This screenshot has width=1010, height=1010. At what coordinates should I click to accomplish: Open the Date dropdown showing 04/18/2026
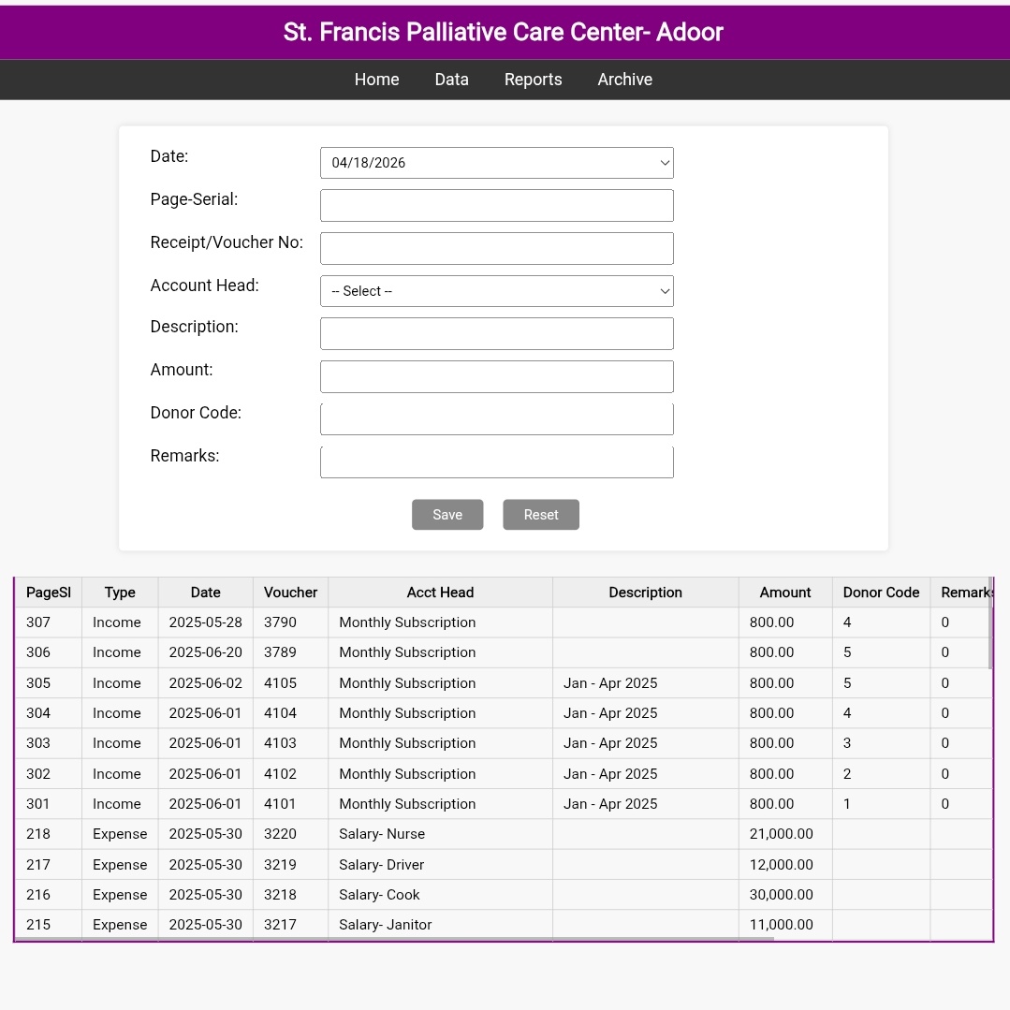click(496, 162)
